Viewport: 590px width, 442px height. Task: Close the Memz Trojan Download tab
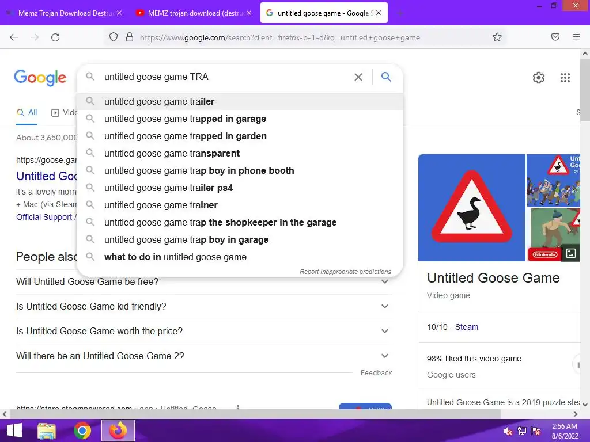click(x=119, y=13)
